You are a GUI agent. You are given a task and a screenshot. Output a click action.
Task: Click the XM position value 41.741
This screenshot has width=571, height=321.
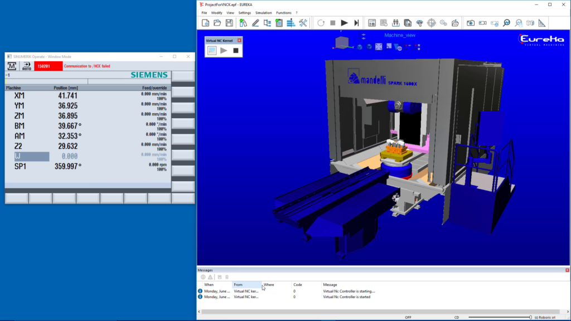coord(67,96)
